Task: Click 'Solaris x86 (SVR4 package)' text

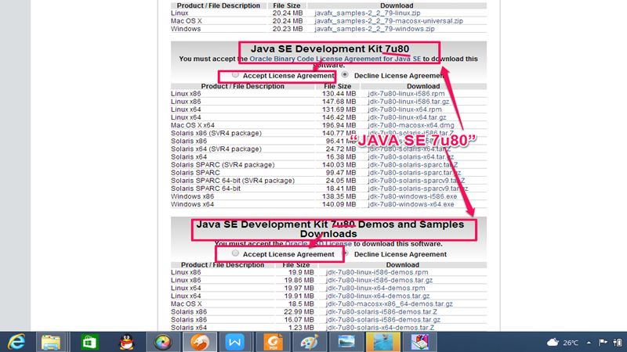Action: [216, 133]
